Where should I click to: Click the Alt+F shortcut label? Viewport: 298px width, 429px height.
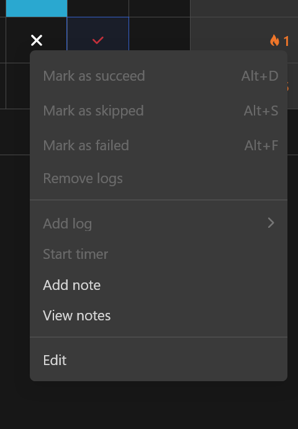[x=261, y=145]
